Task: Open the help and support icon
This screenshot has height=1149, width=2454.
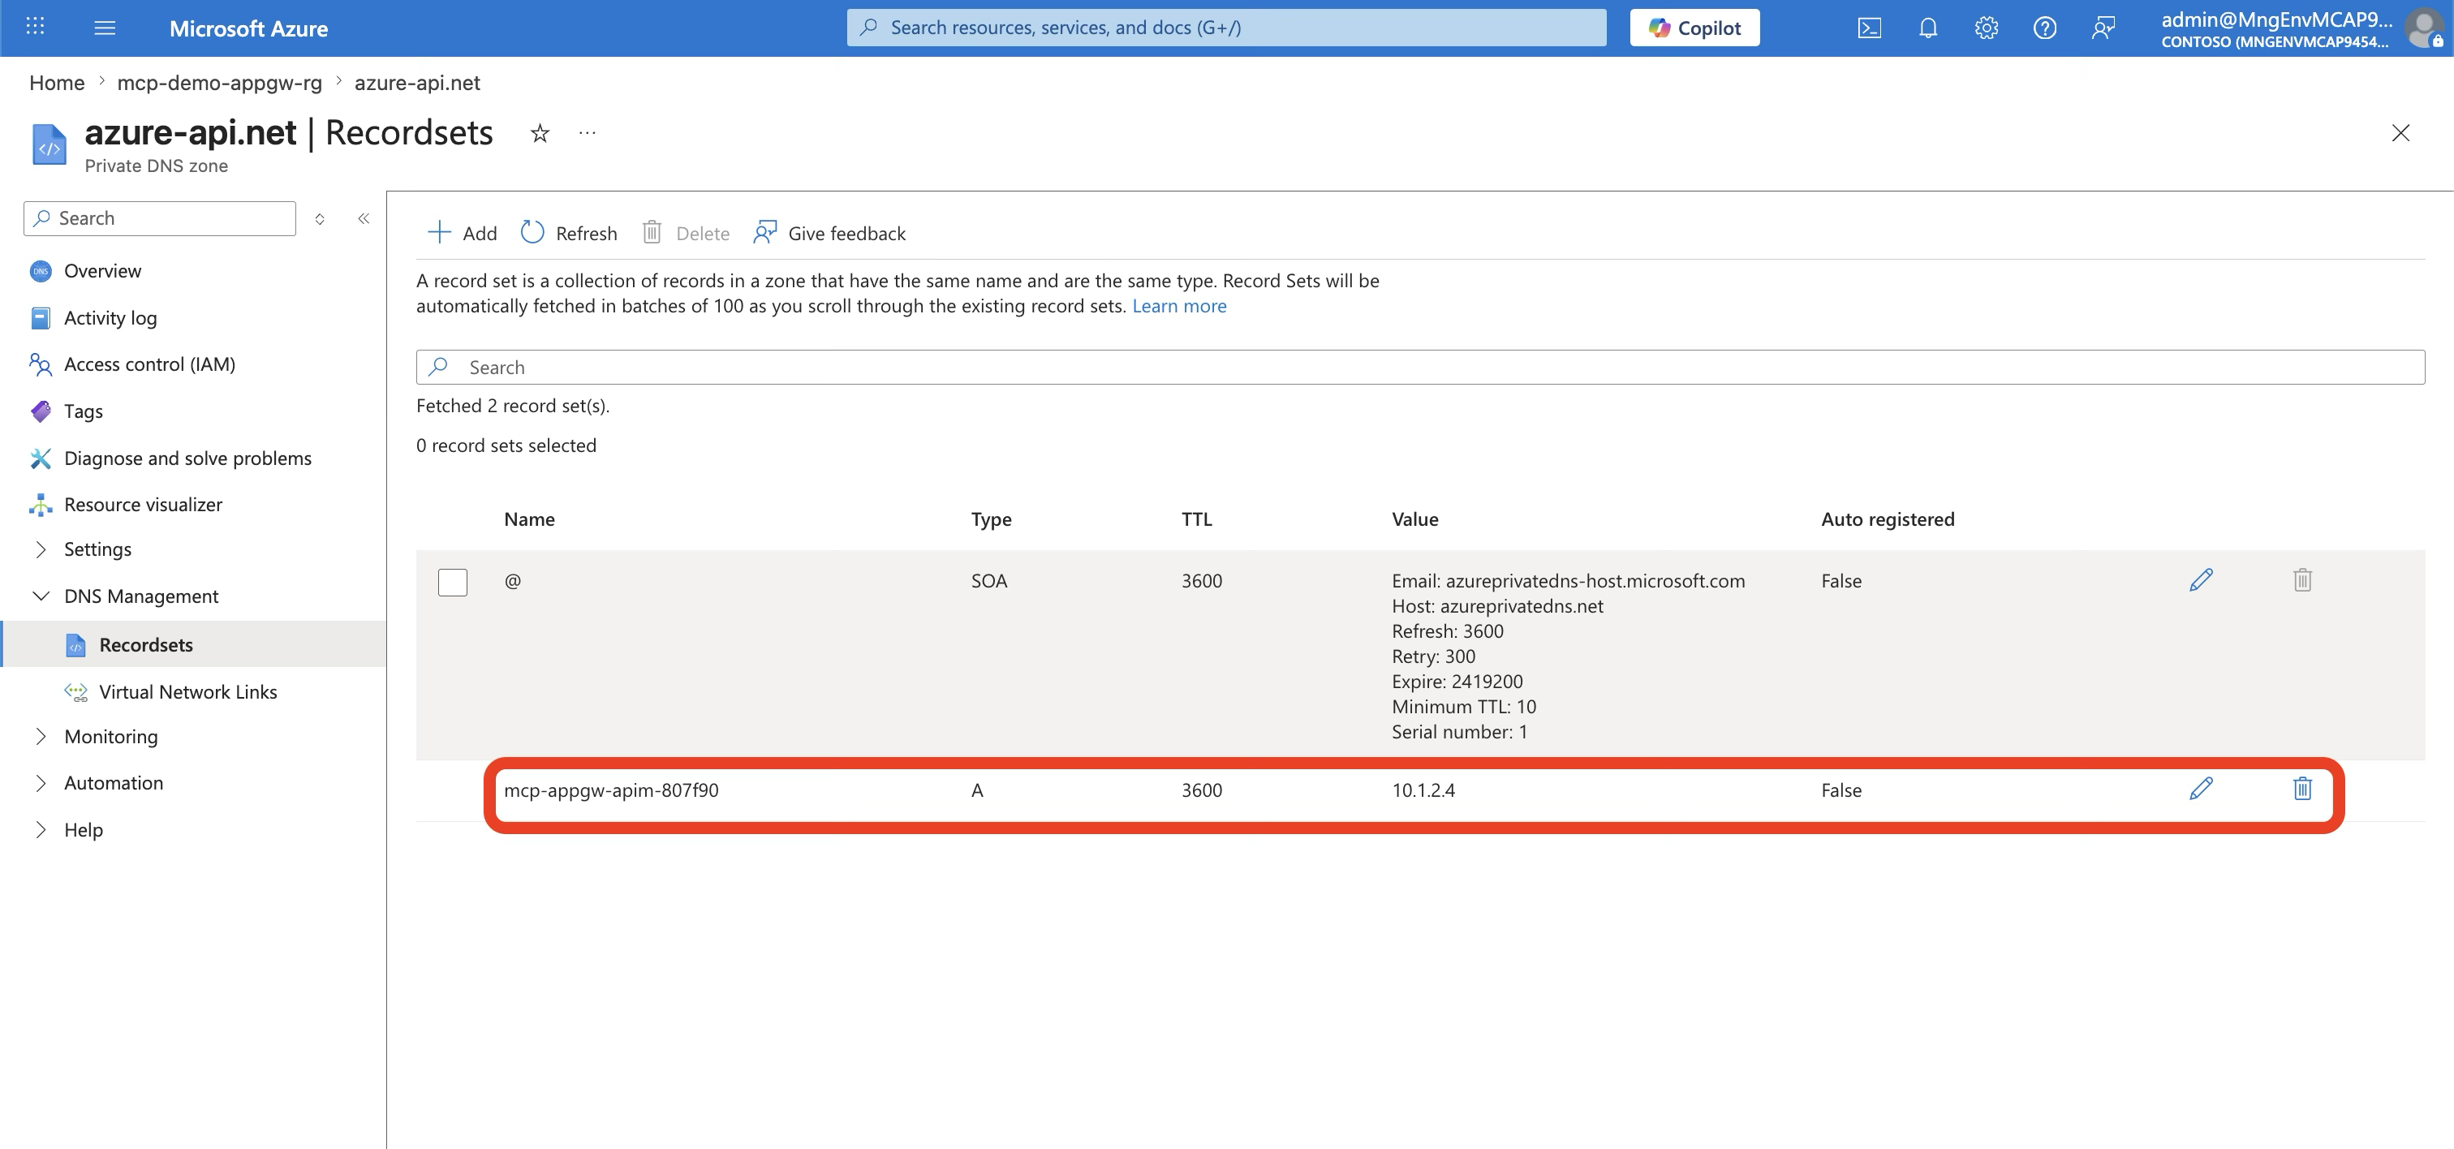Action: point(2045,28)
